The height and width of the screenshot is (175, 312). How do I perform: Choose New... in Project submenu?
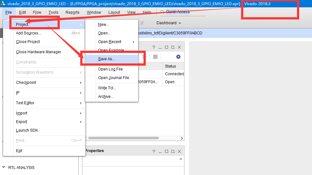112,25
